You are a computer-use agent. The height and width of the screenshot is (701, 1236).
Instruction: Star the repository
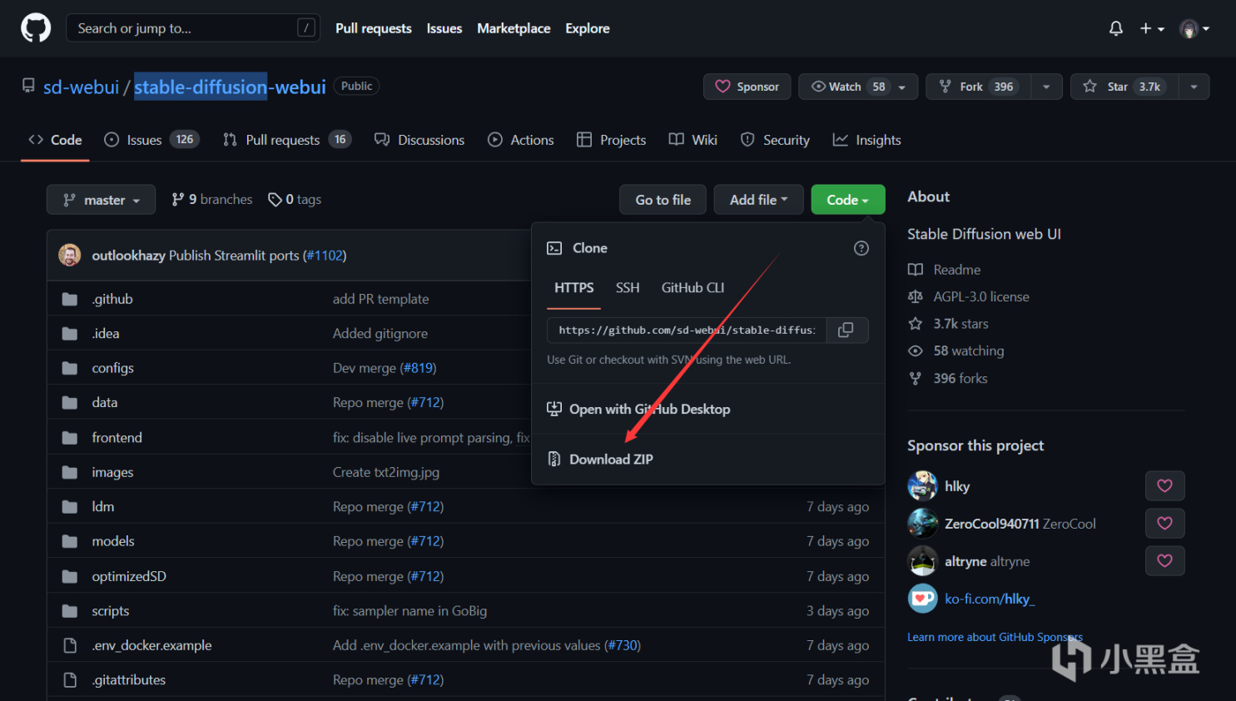coord(1124,87)
